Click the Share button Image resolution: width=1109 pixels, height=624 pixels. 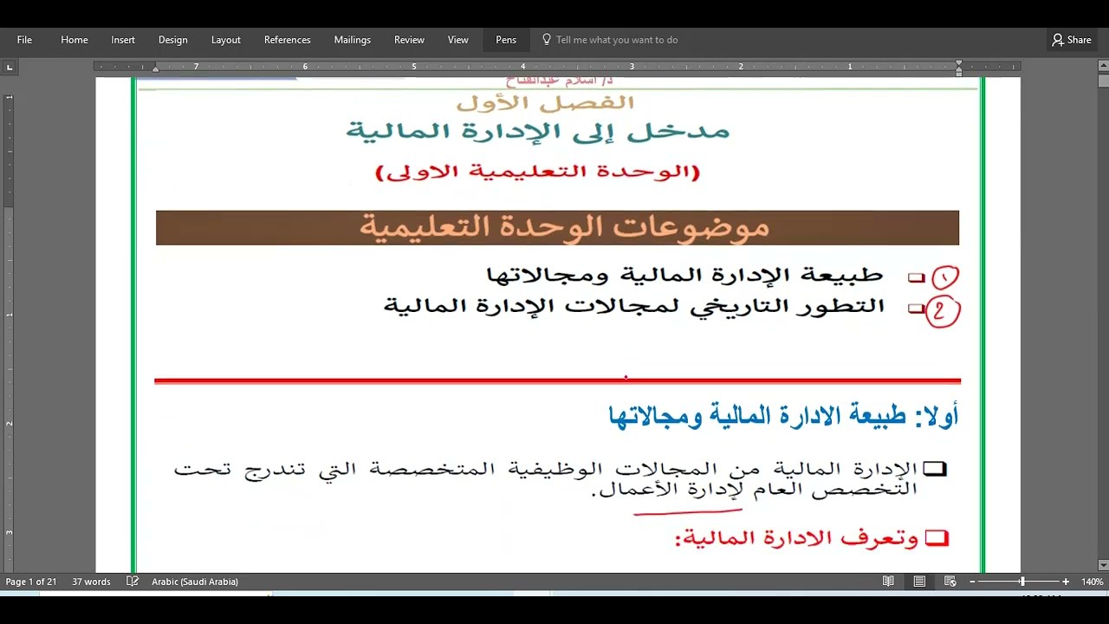[x=1072, y=40]
